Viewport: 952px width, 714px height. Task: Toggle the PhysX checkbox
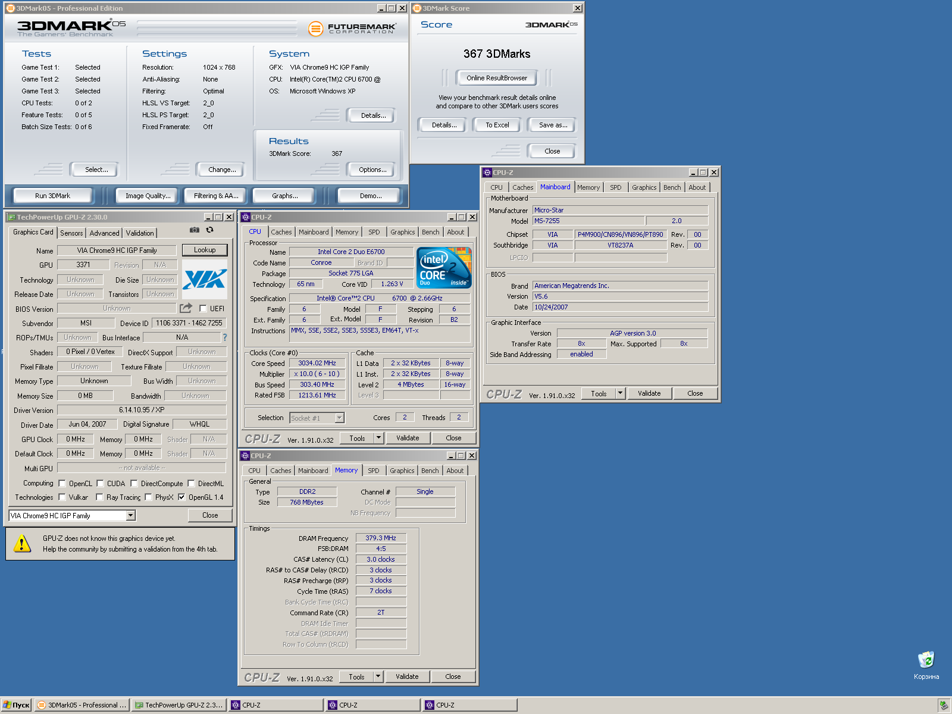click(148, 497)
